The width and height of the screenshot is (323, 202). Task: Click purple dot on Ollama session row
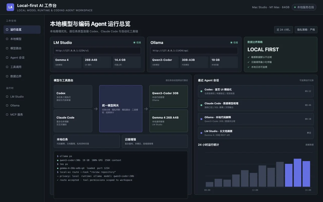pyautogui.click(x=201, y=119)
